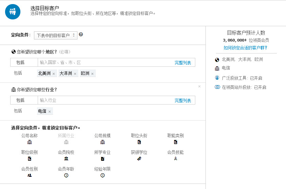Click the 在领英站外投放：已开启 text
This screenshot has height=189, width=286.
coord(244,88)
